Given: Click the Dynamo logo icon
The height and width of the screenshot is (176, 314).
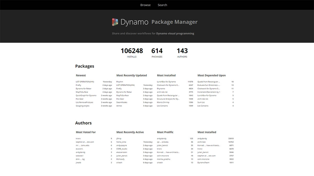Looking at the screenshot, I should 115,22.
